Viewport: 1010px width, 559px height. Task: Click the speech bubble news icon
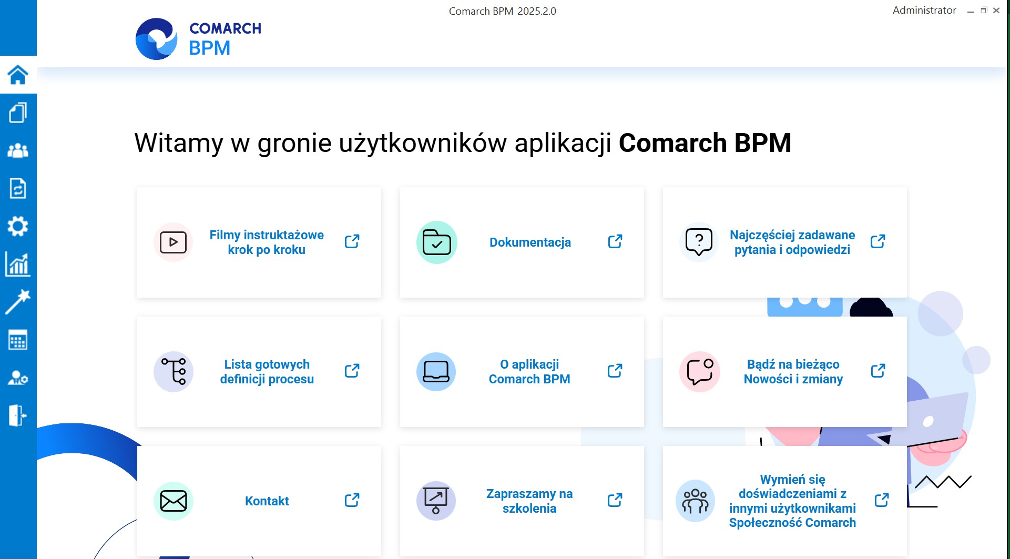[x=699, y=372]
